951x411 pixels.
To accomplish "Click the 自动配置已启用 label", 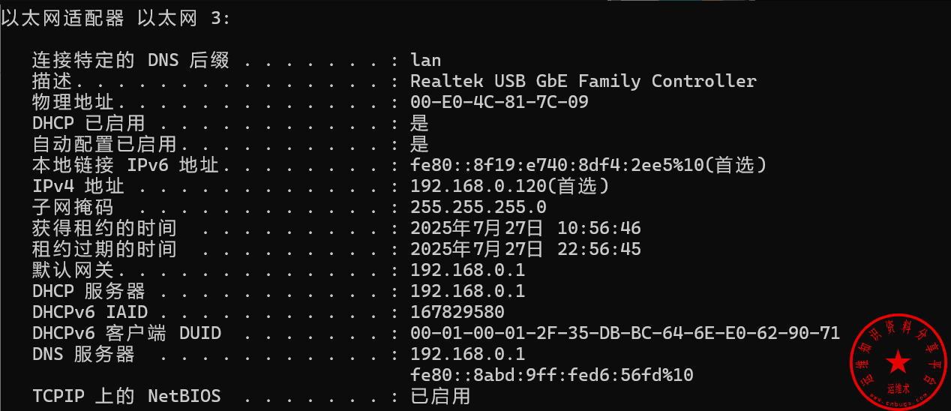I will point(104,144).
